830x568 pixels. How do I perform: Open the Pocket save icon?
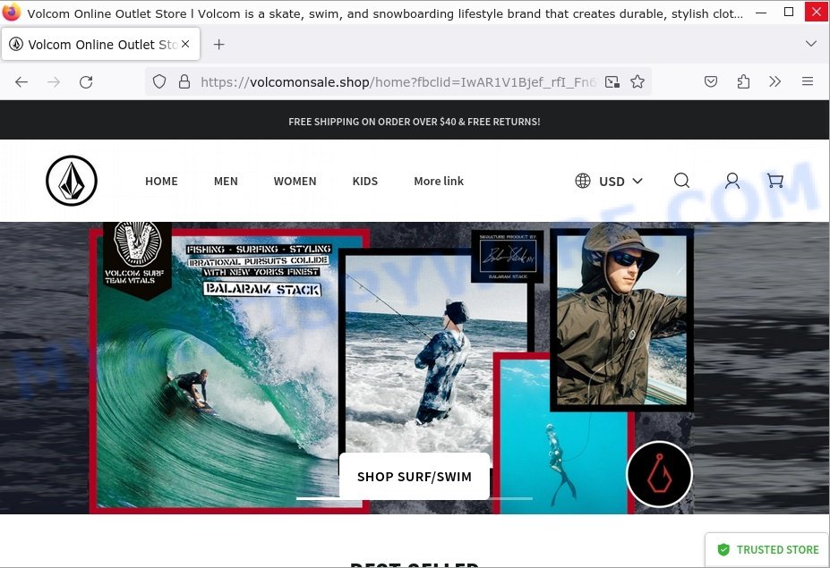click(711, 81)
